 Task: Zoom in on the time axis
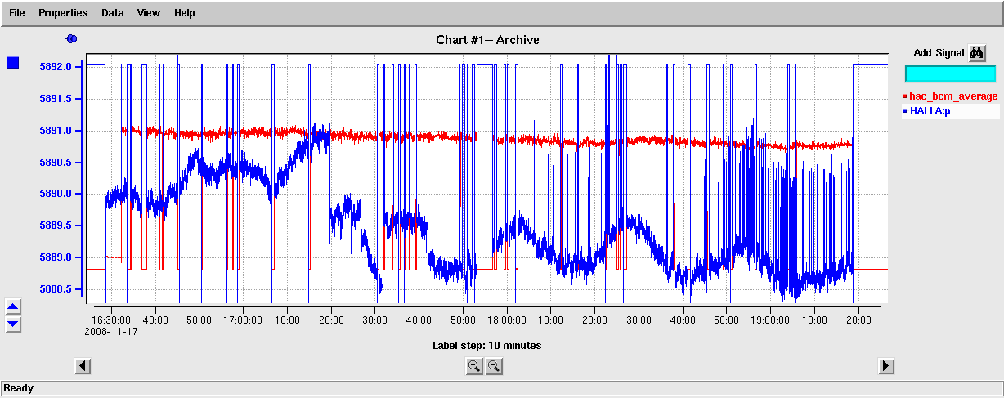474,366
